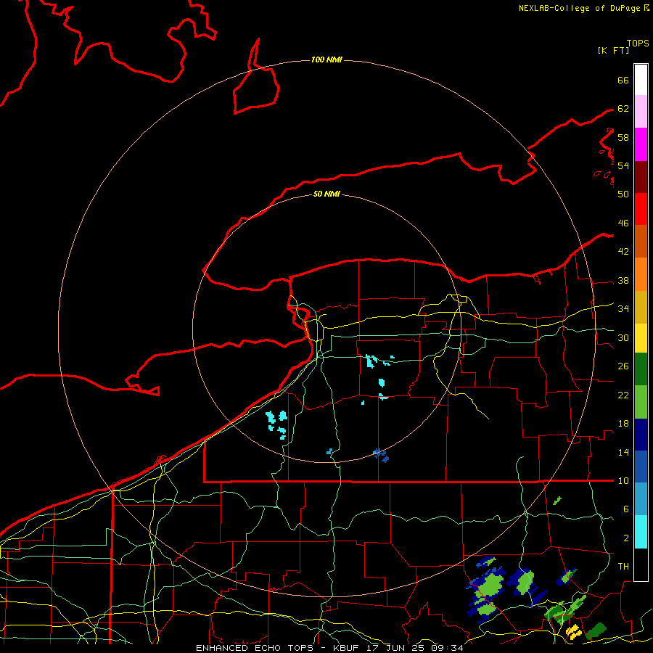This screenshot has width=653, height=653.
Task: Click the '6' scale value
Action: click(x=626, y=509)
